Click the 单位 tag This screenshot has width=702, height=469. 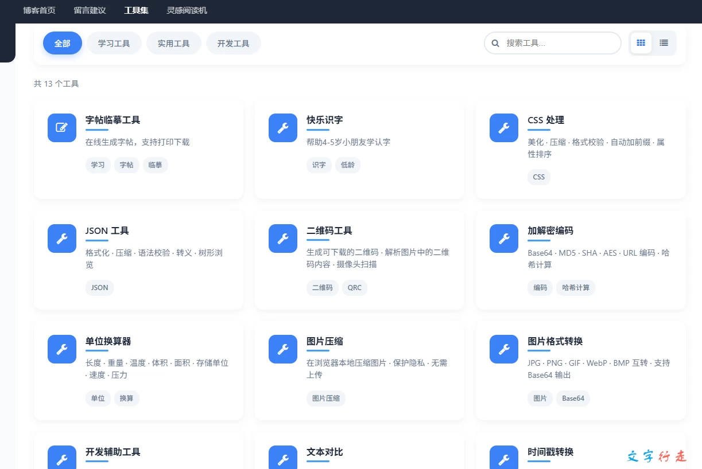[98, 398]
